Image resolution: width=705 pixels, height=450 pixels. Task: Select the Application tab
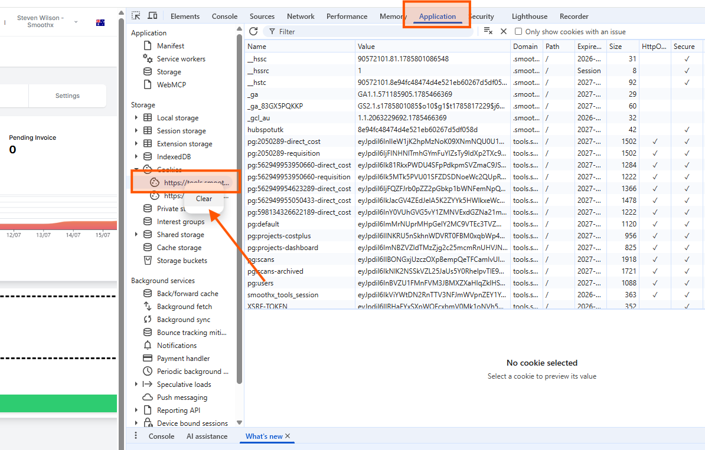pyautogui.click(x=438, y=16)
